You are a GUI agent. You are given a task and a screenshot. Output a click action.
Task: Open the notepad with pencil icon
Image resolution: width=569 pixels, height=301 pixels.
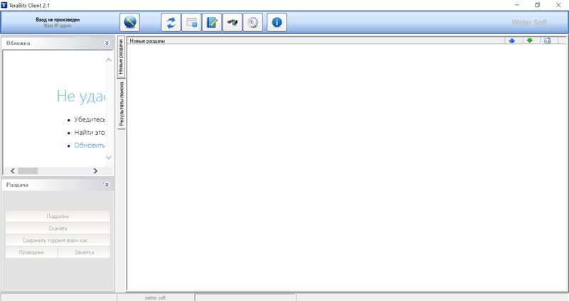[x=211, y=22]
